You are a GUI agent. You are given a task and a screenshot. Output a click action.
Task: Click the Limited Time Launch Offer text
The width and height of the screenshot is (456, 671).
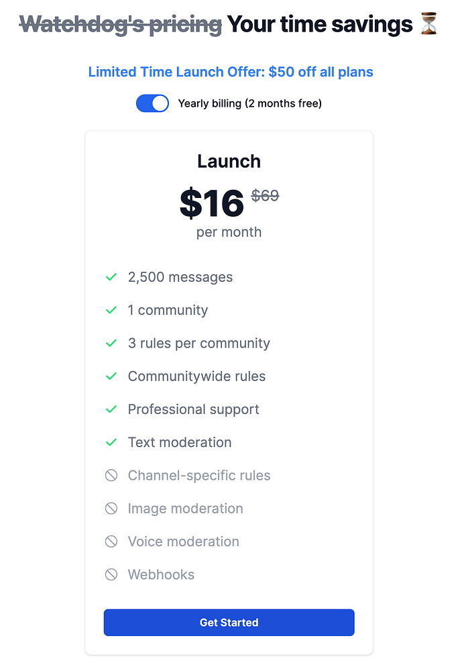231,72
